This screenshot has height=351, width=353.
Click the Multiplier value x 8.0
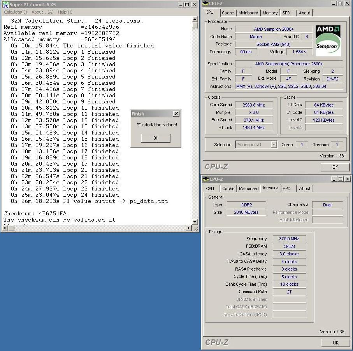pos(254,112)
